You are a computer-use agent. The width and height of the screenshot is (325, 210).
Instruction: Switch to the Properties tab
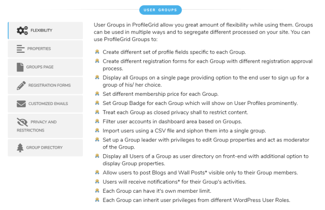pos(45,49)
